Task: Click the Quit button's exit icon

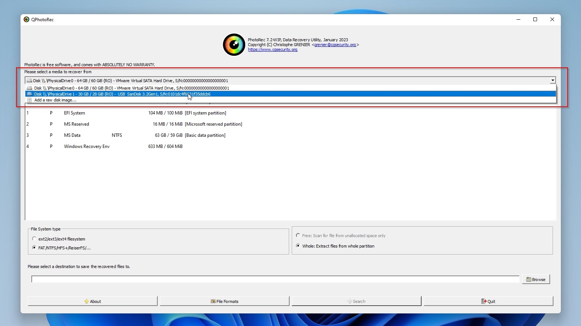Action: (x=484, y=301)
